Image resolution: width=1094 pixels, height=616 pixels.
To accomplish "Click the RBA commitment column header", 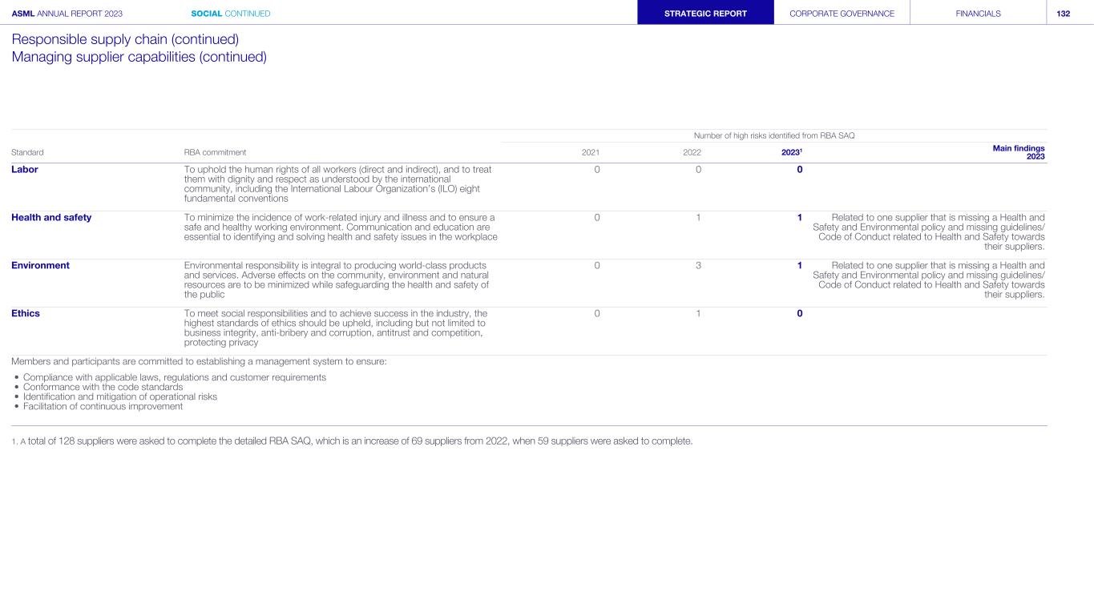I will [x=215, y=152].
